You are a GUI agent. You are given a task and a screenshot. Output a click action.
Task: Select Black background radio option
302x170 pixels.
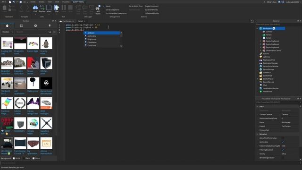(24, 158)
